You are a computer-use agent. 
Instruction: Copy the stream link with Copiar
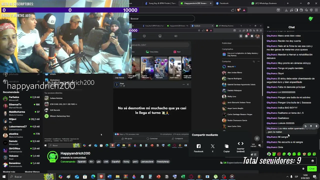[226, 148]
